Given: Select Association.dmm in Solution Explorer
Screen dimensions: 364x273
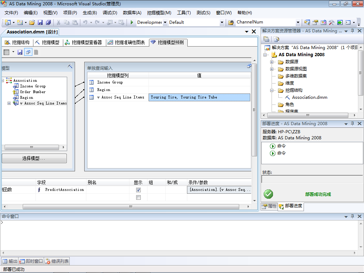Looking at the screenshot, I should pyautogui.click(x=310, y=97).
